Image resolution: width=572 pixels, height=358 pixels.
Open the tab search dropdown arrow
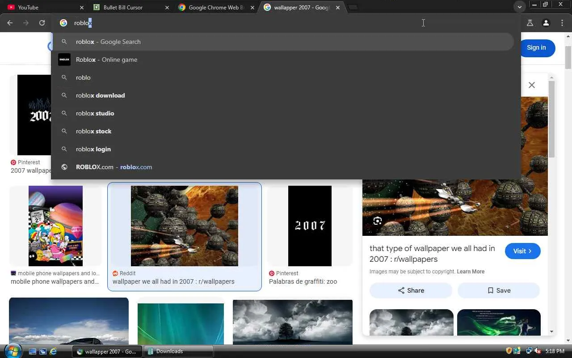(519, 7)
